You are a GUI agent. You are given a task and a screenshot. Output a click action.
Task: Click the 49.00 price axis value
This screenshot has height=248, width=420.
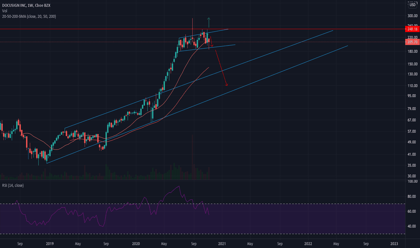(x=412, y=142)
